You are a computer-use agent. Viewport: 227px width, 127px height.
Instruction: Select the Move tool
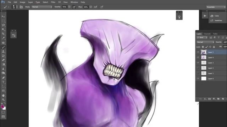3,17
